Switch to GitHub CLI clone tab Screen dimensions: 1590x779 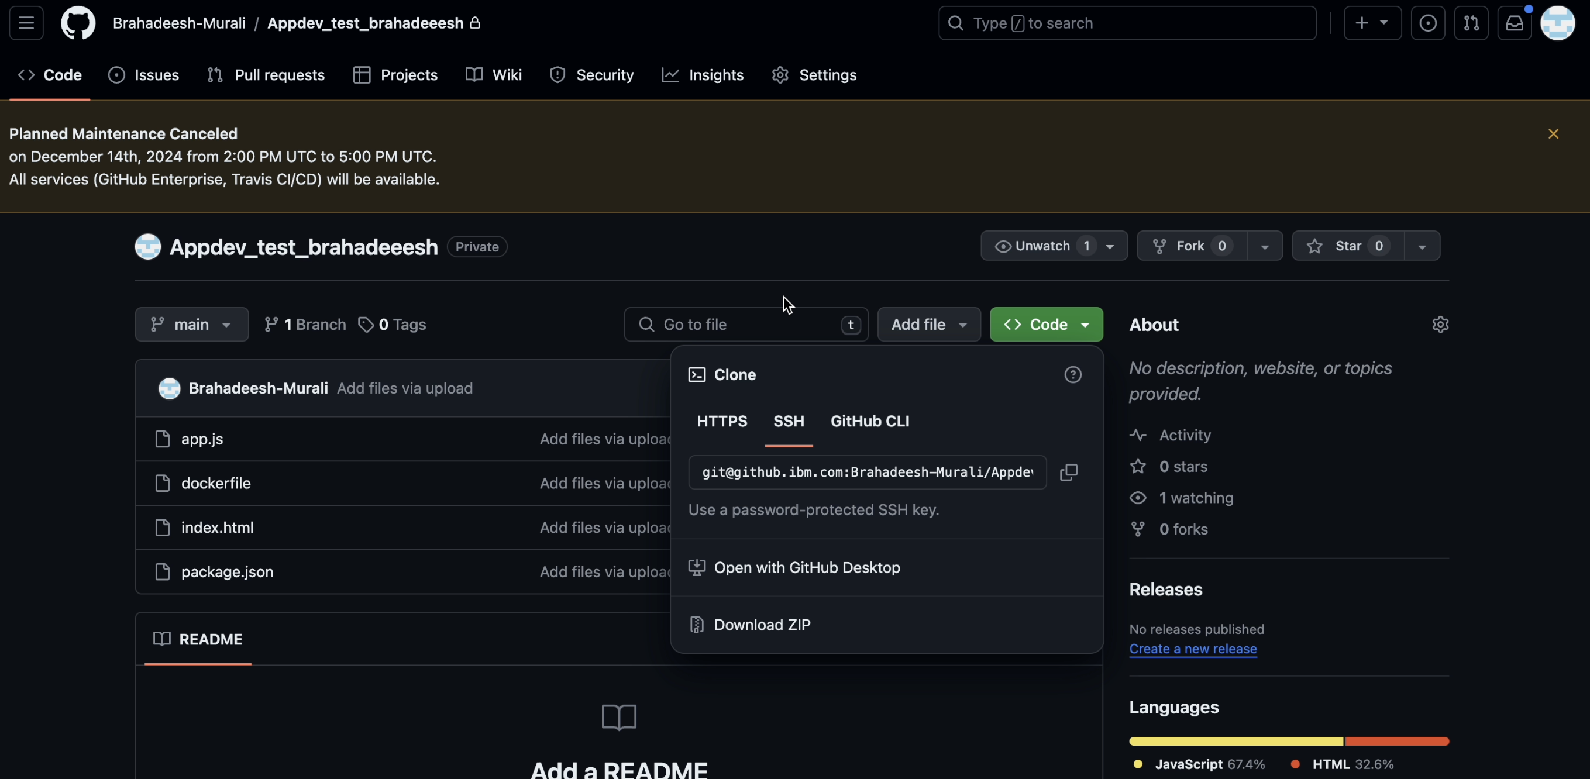pyautogui.click(x=869, y=421)
